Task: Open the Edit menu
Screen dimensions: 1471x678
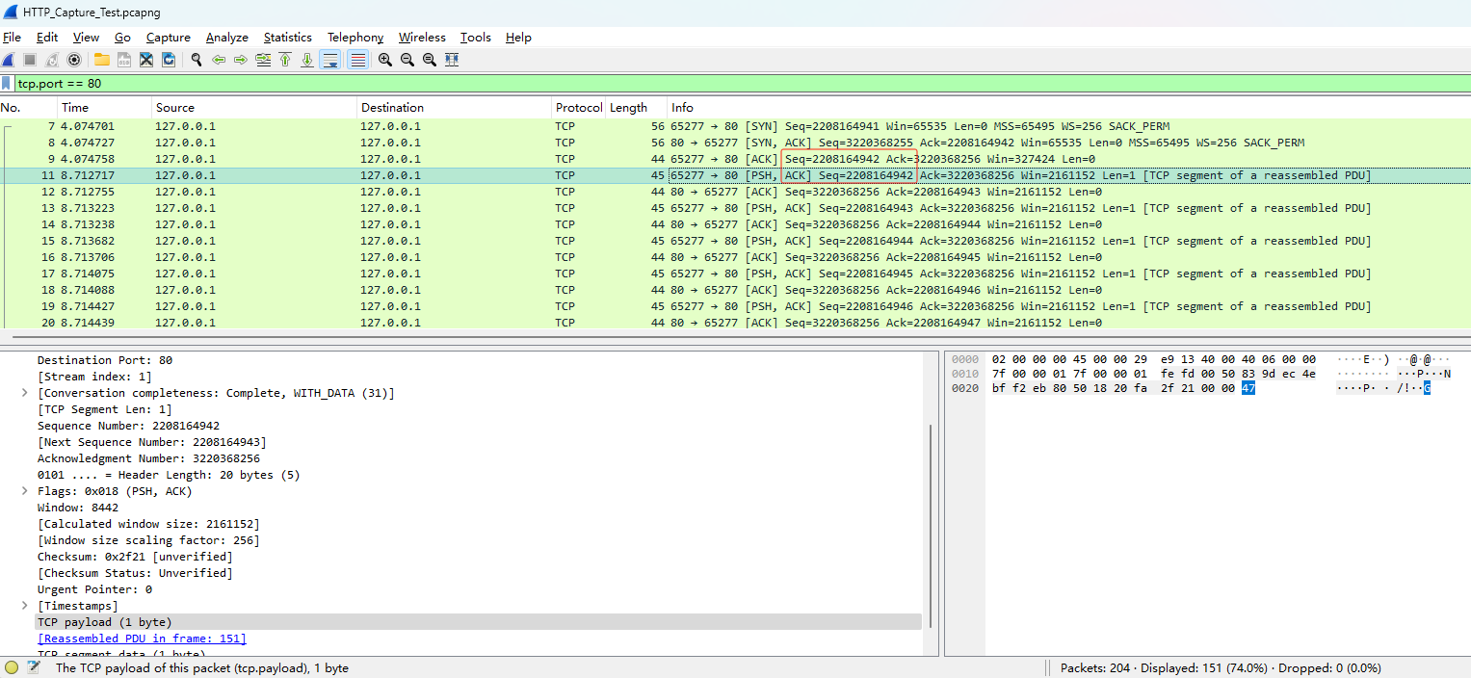Action: click(47, 38)
